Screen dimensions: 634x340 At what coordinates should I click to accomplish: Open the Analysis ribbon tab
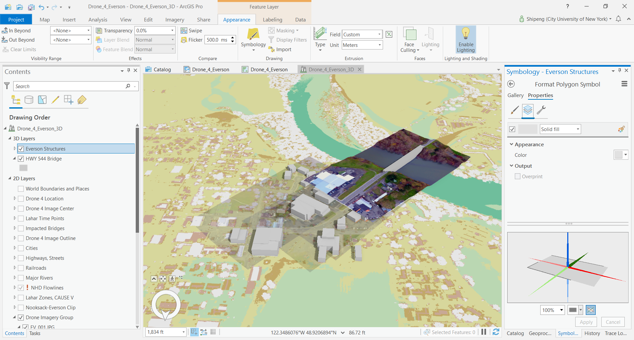click(98, 19)
